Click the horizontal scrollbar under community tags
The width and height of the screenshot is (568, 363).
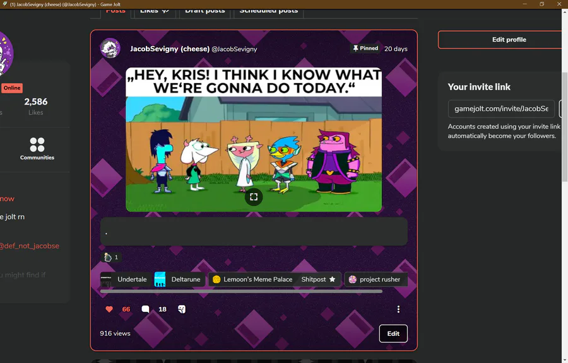pos(241,291)
